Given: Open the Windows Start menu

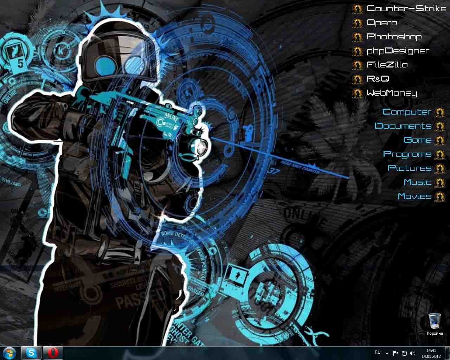Looking at the screenshot, I should coord(10,353).
